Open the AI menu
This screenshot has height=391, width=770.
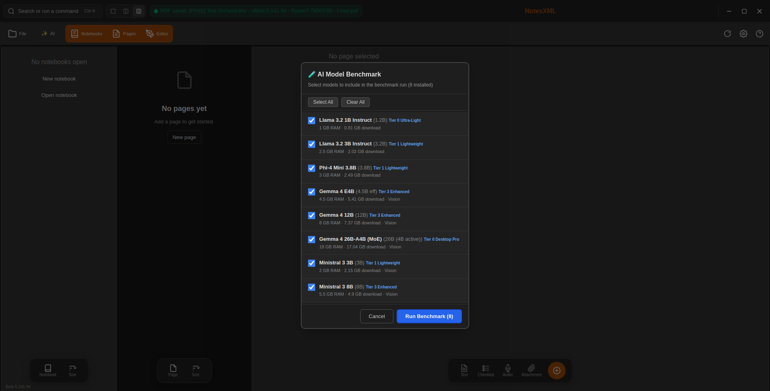coord(48,34)
